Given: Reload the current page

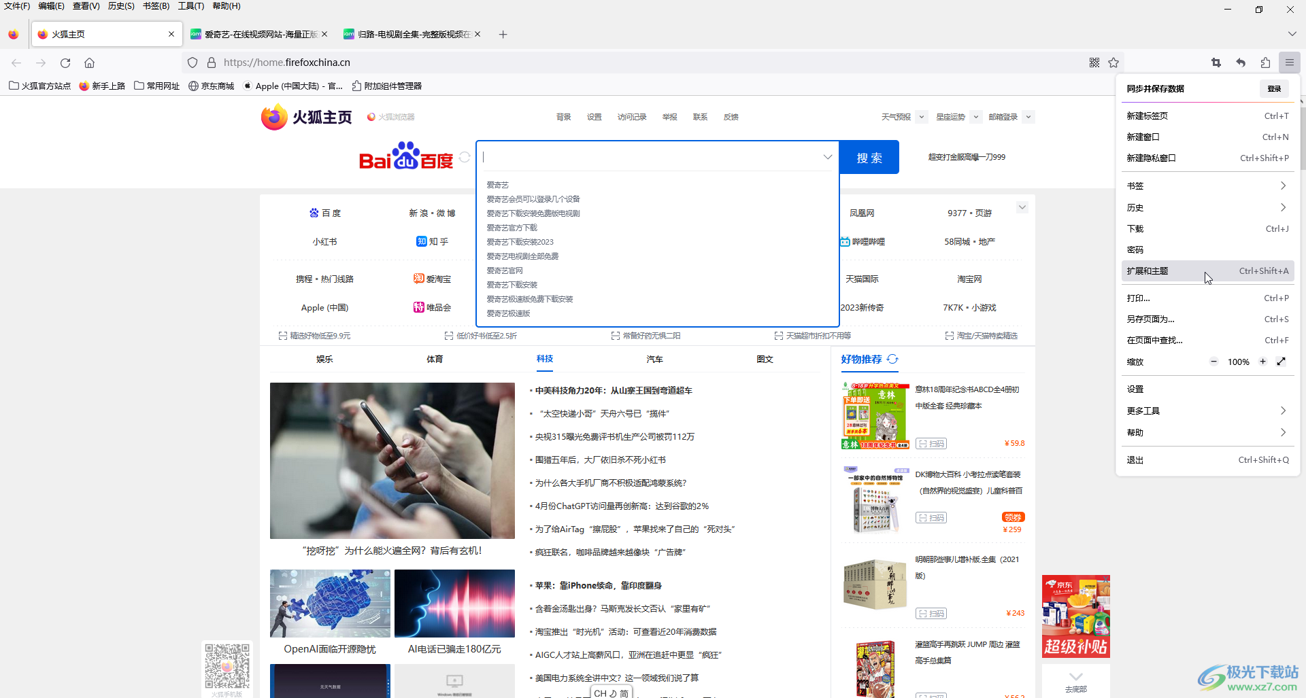Looking at the screenshot, I should click(65, 63).
